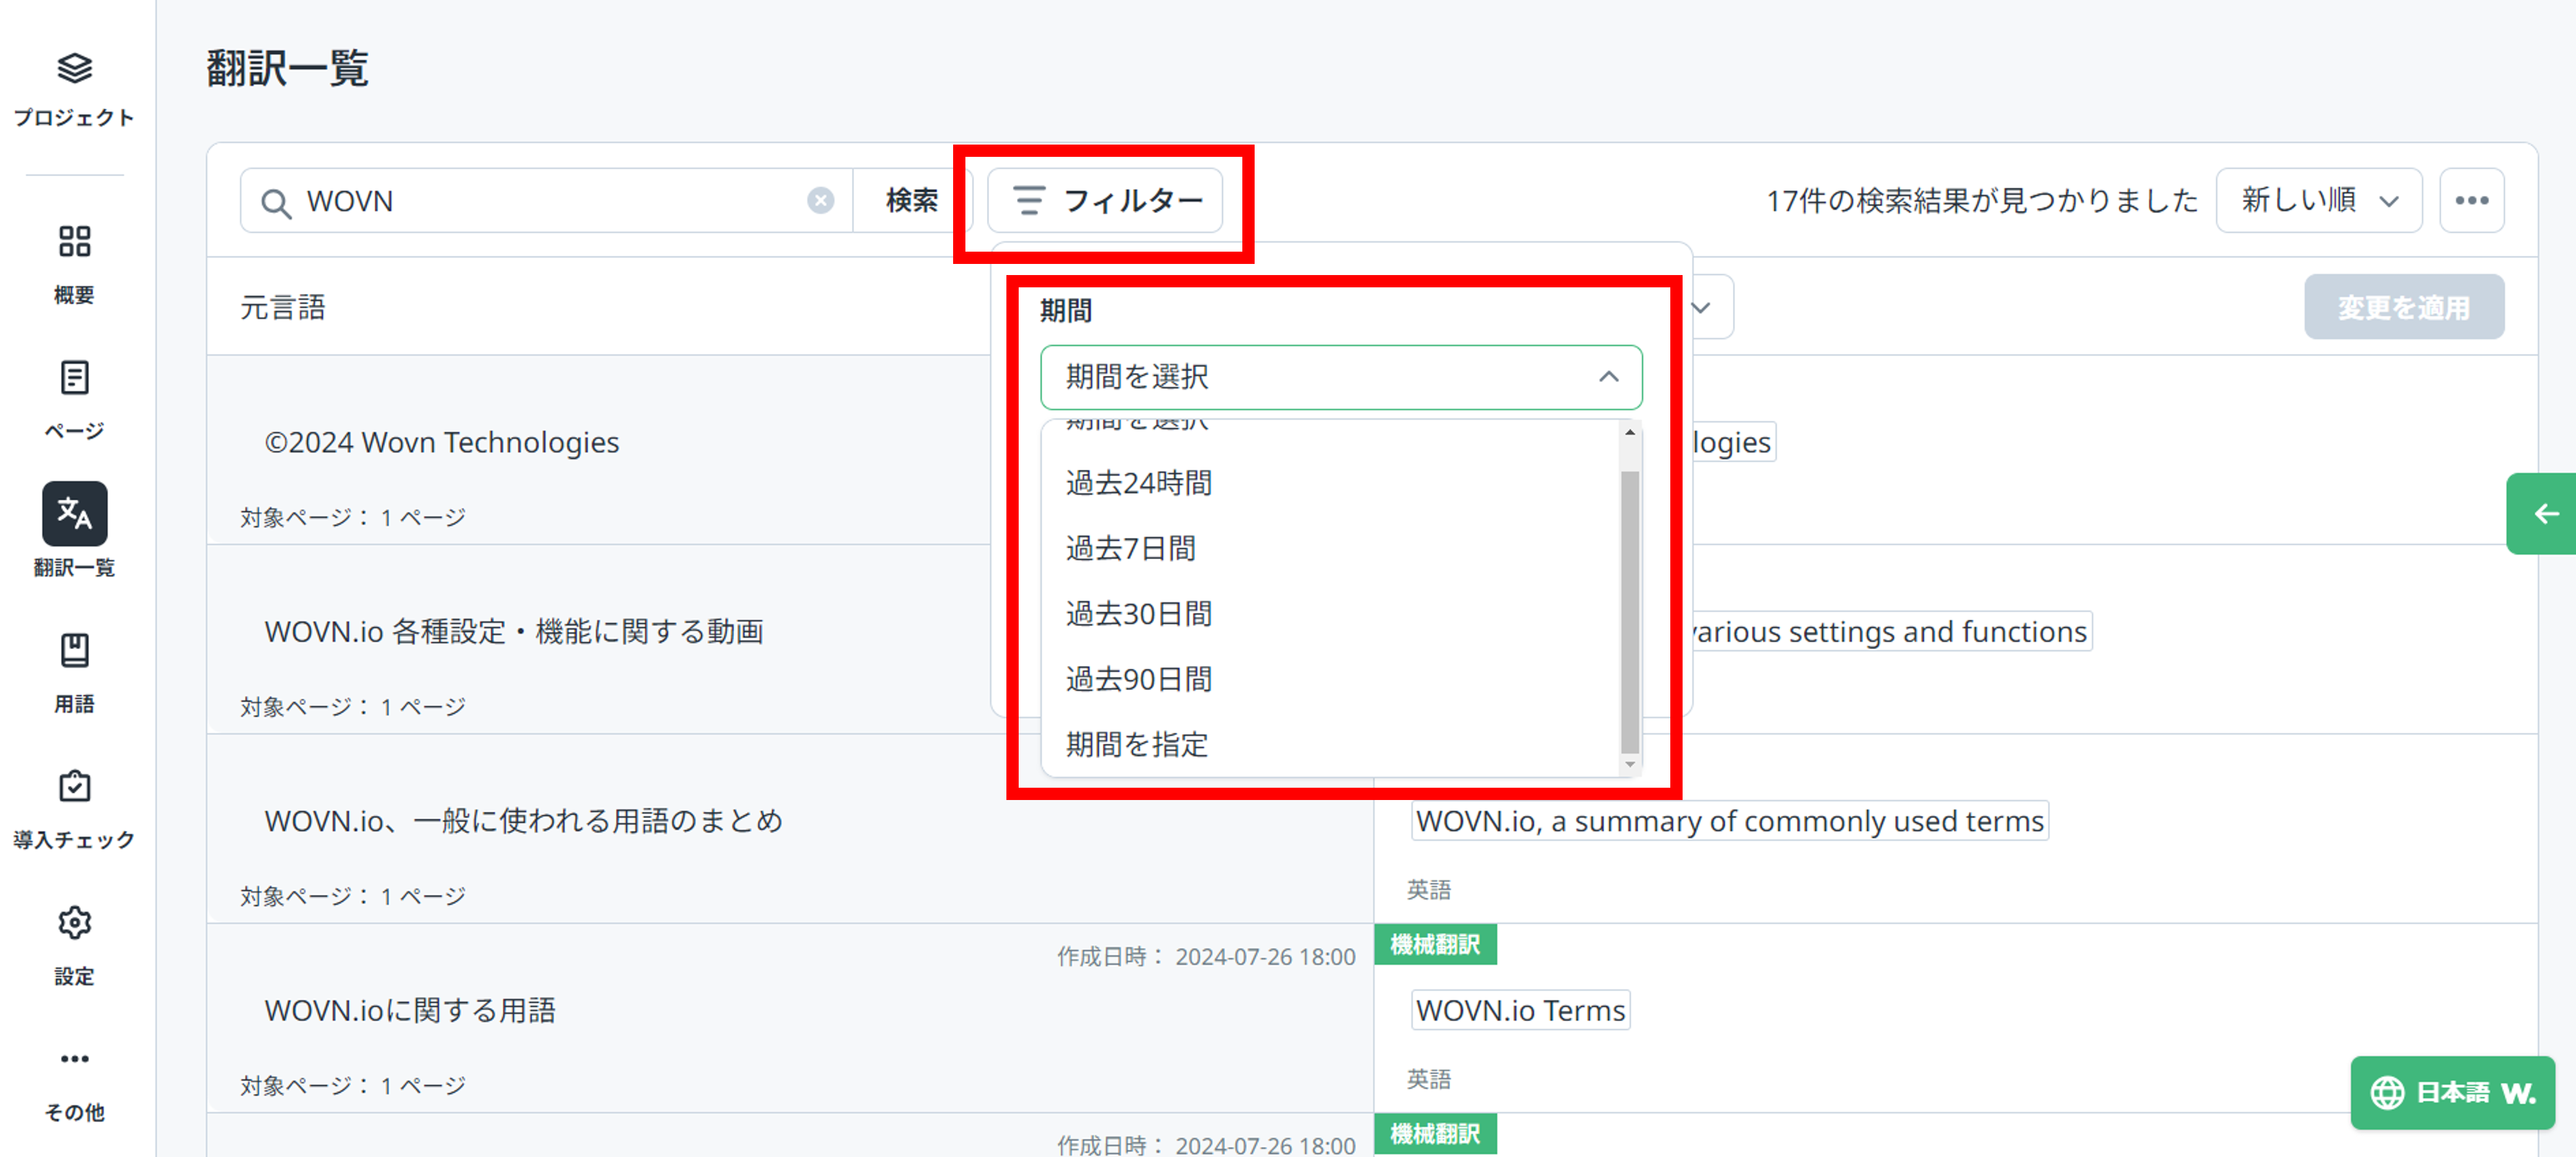
Task: Open the フィルター filter panel
Action: coord(1106,200)
